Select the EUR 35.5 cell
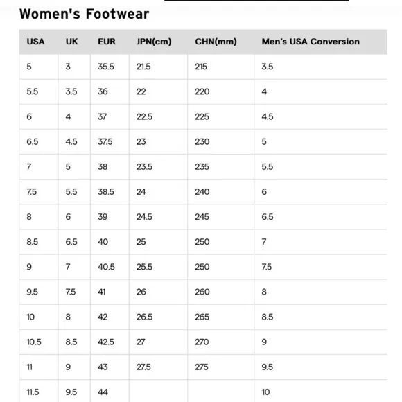Screen dimensions: 402x402 tap(110, 67)
